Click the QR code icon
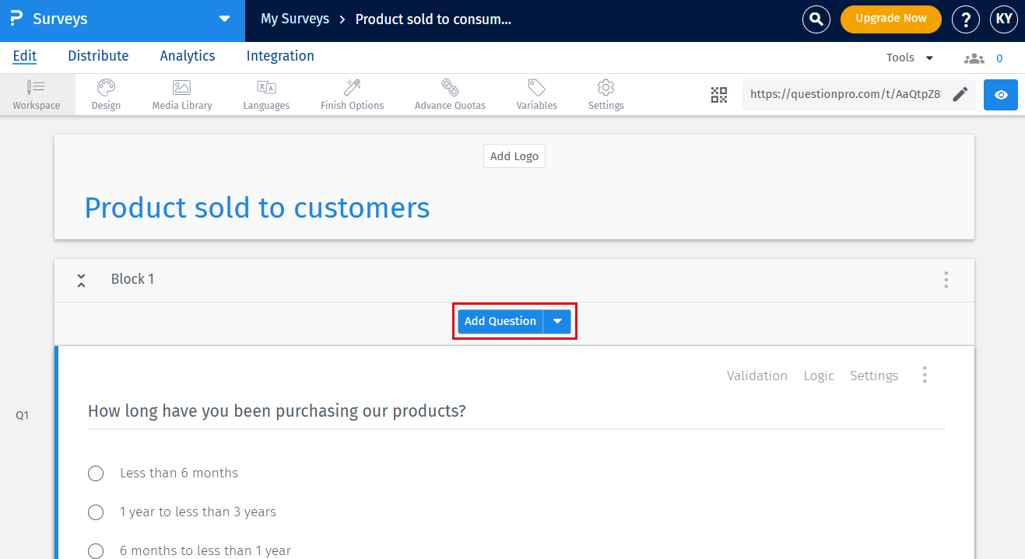This screenshot has width=1025, height=559. tap(719, 95)
